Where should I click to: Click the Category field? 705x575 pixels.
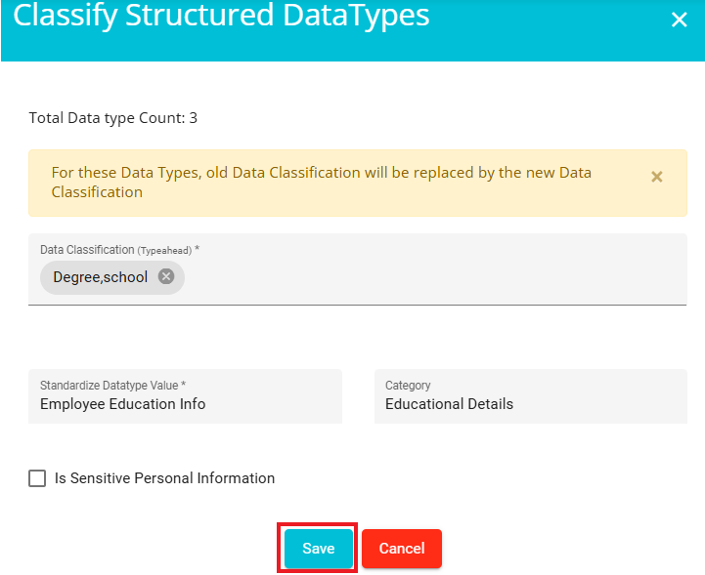click(531, 396)
